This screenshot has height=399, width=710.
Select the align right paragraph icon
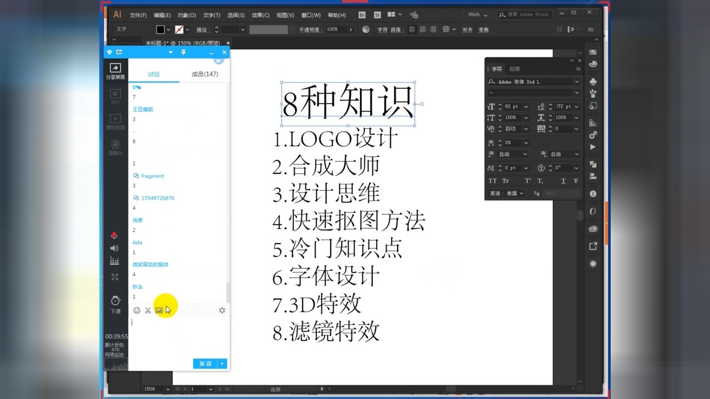coord(433,29)
